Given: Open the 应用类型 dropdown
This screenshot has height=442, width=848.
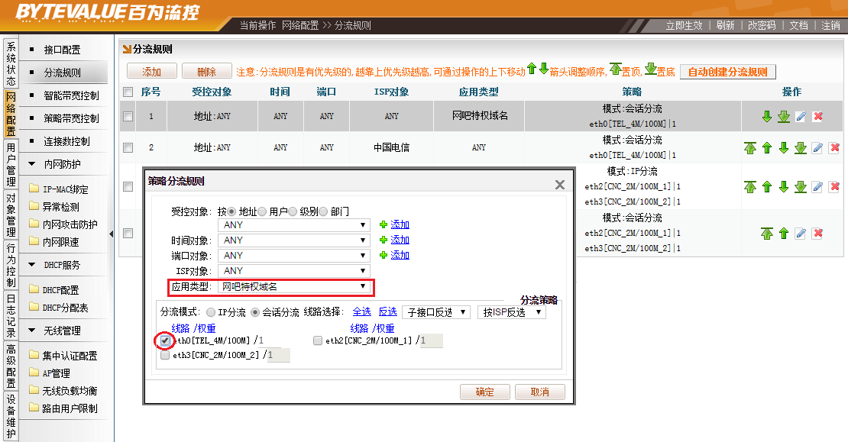Looking at the screenshot, I should click(x=295, y=287).
